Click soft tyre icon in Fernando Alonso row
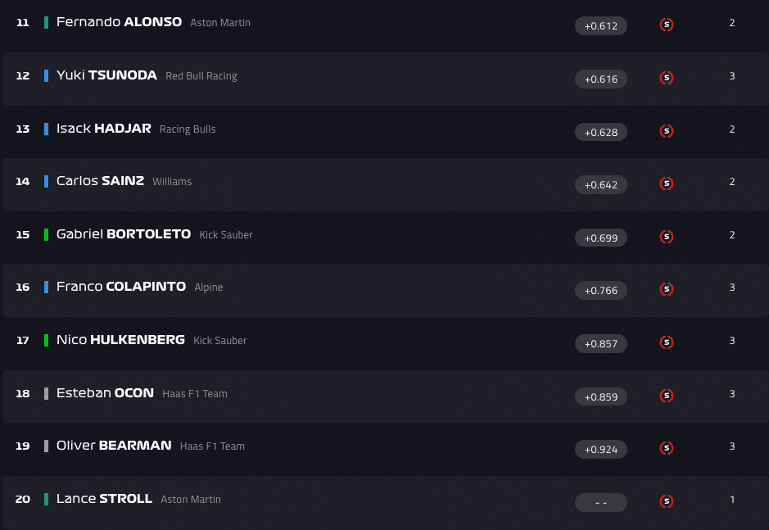 [667, 25]
